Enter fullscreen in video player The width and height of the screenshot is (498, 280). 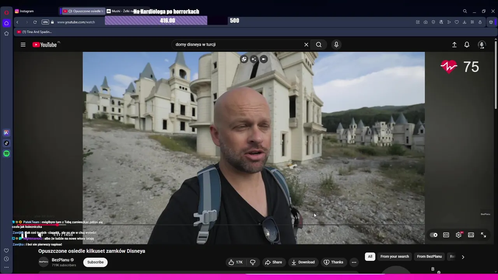tap(484, 235)
